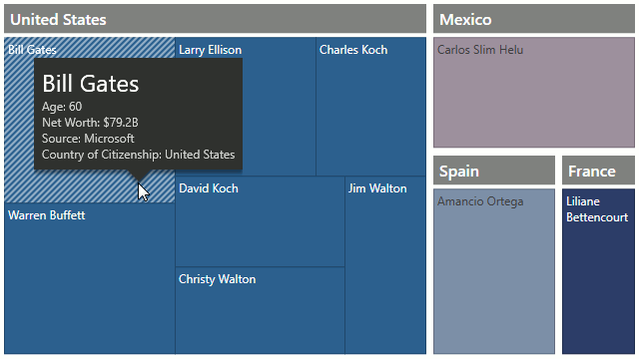
Task: Click the Source: Microsoft tooltip line
Action: click(x=88, y=139)
